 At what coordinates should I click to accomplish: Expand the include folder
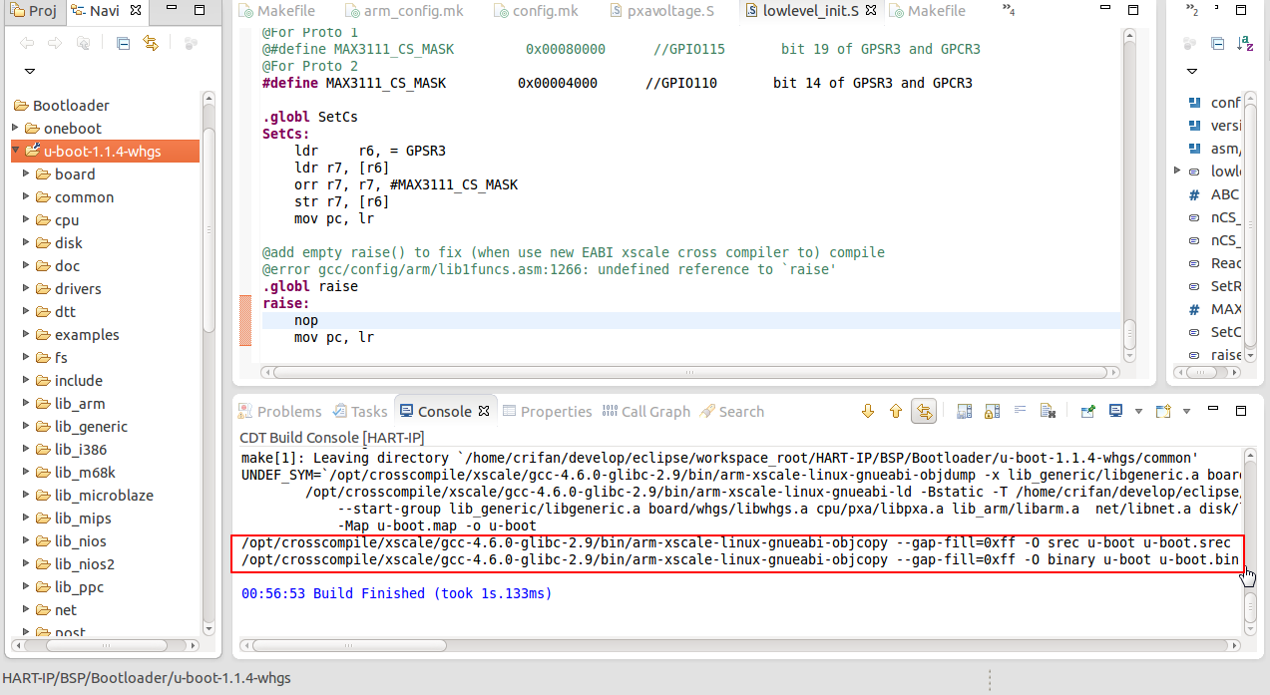pyautogui.click(x=26, y=380)
